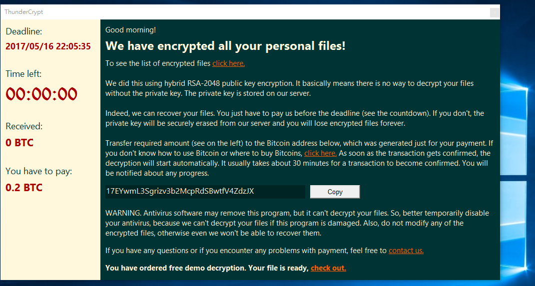Copy the Bitcoin address with Copy button
This screenshot has height=286, width=535.
[x=335, y=192]
